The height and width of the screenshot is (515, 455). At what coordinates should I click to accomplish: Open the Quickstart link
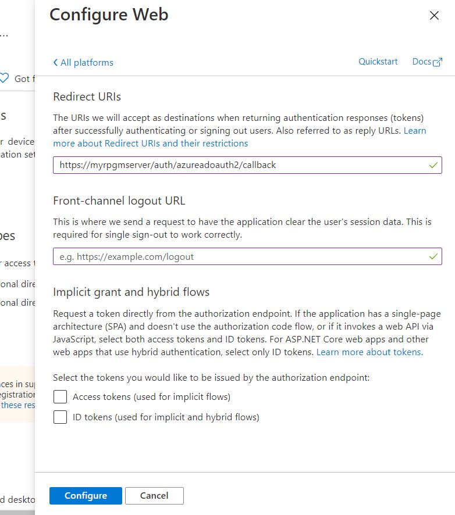[378, 62]
